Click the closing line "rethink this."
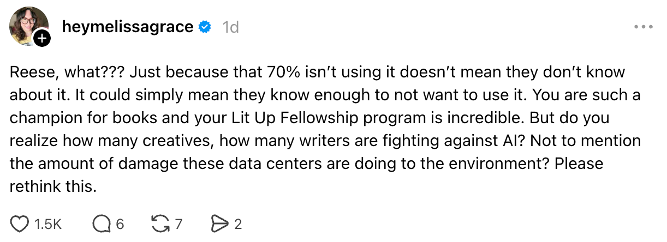Viewport: 667px width, 242px height. (53, 187)
